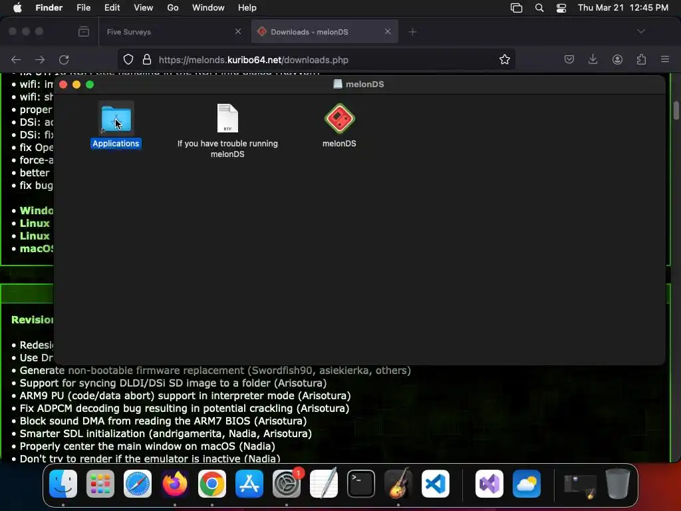Open GarageBand from the Dock
The width and height of the screenshot is (681, 511).
pos(398,484)
